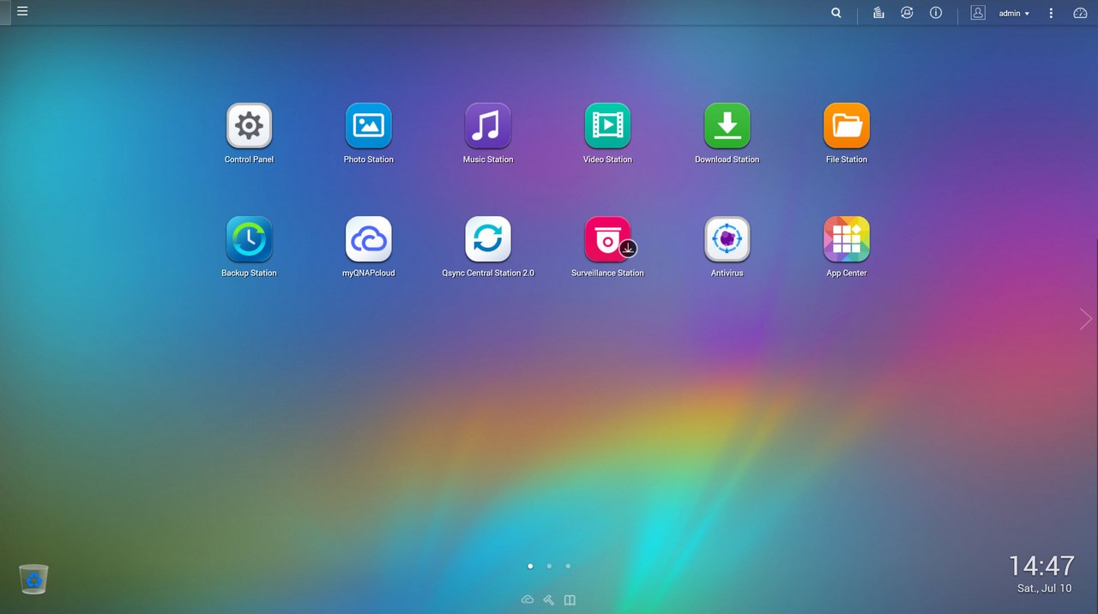1098x614 pixels.
Task: Expand the admin account dropdown
Action: pos(1014,14)
